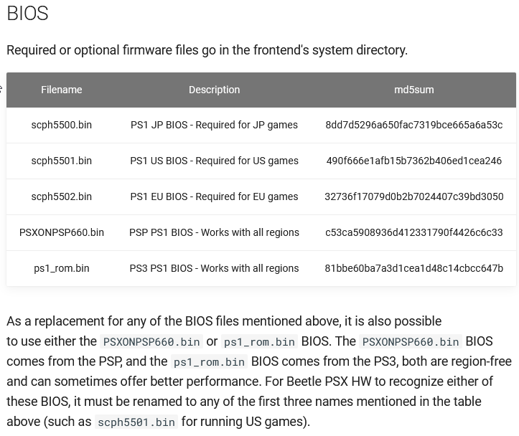Image resolution: width=519 pixels, height=436 pixels.
Task: Select the scph5502.bin filename cell
Action: click(x=62, y=196)
